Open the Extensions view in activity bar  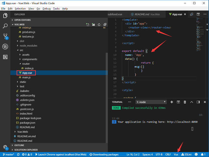click(x=5, y=57)
